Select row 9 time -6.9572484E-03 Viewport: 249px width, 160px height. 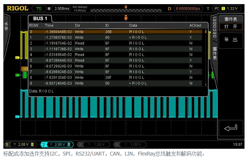point(116,84)
